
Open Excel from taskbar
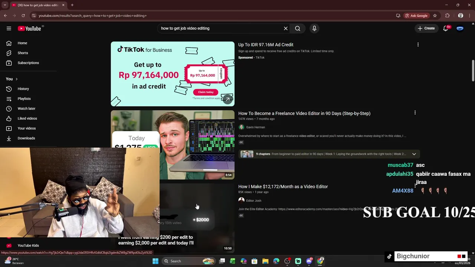tap(233, 261)
